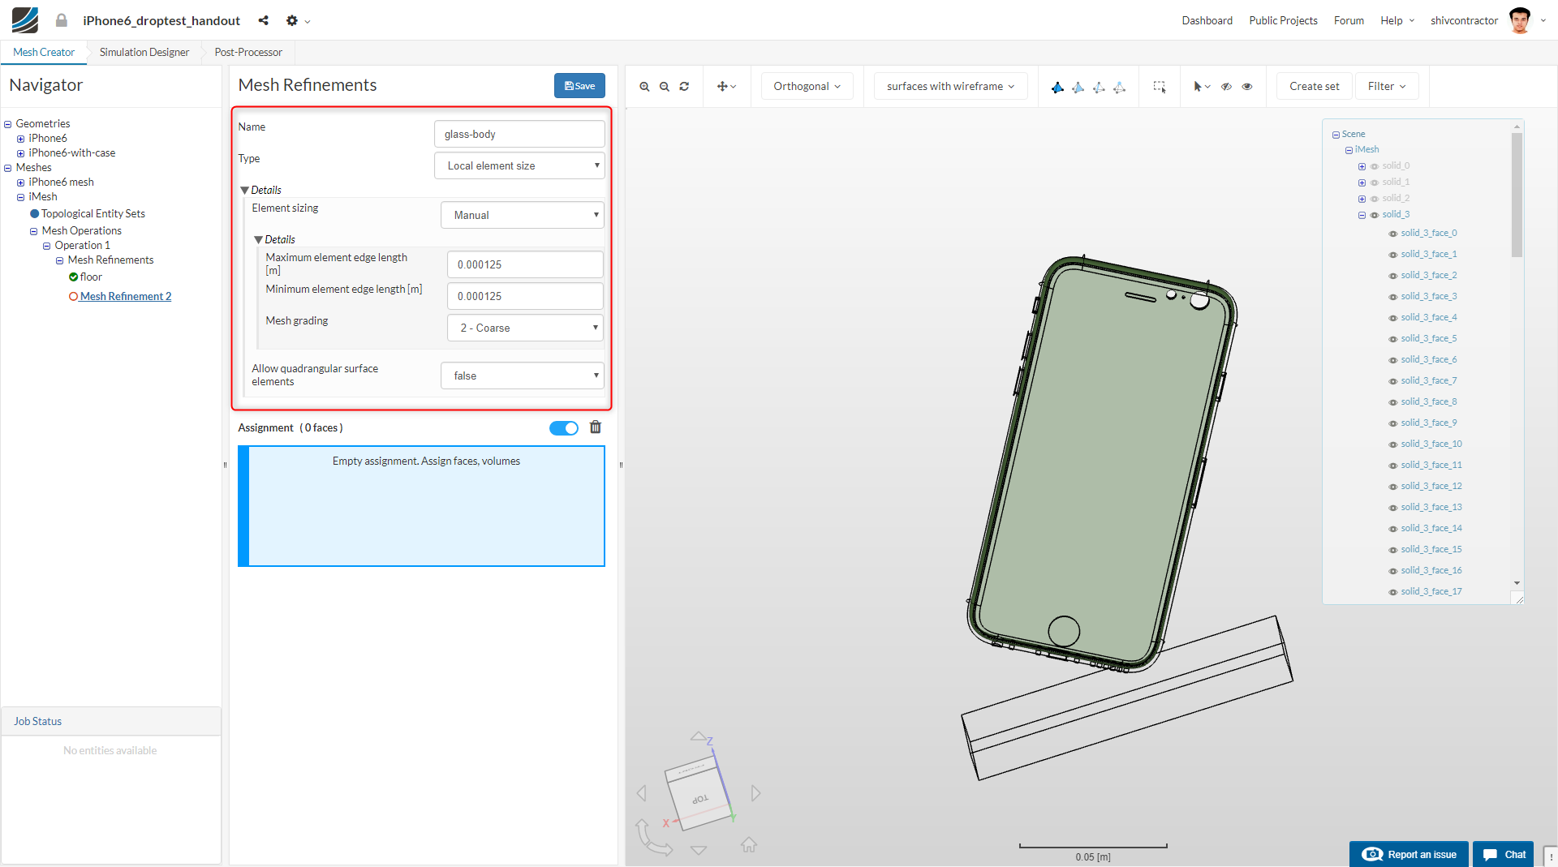Hide solid_3 using its eye icon
This screenshot has height=867, width=1558.
[1375, 215]
